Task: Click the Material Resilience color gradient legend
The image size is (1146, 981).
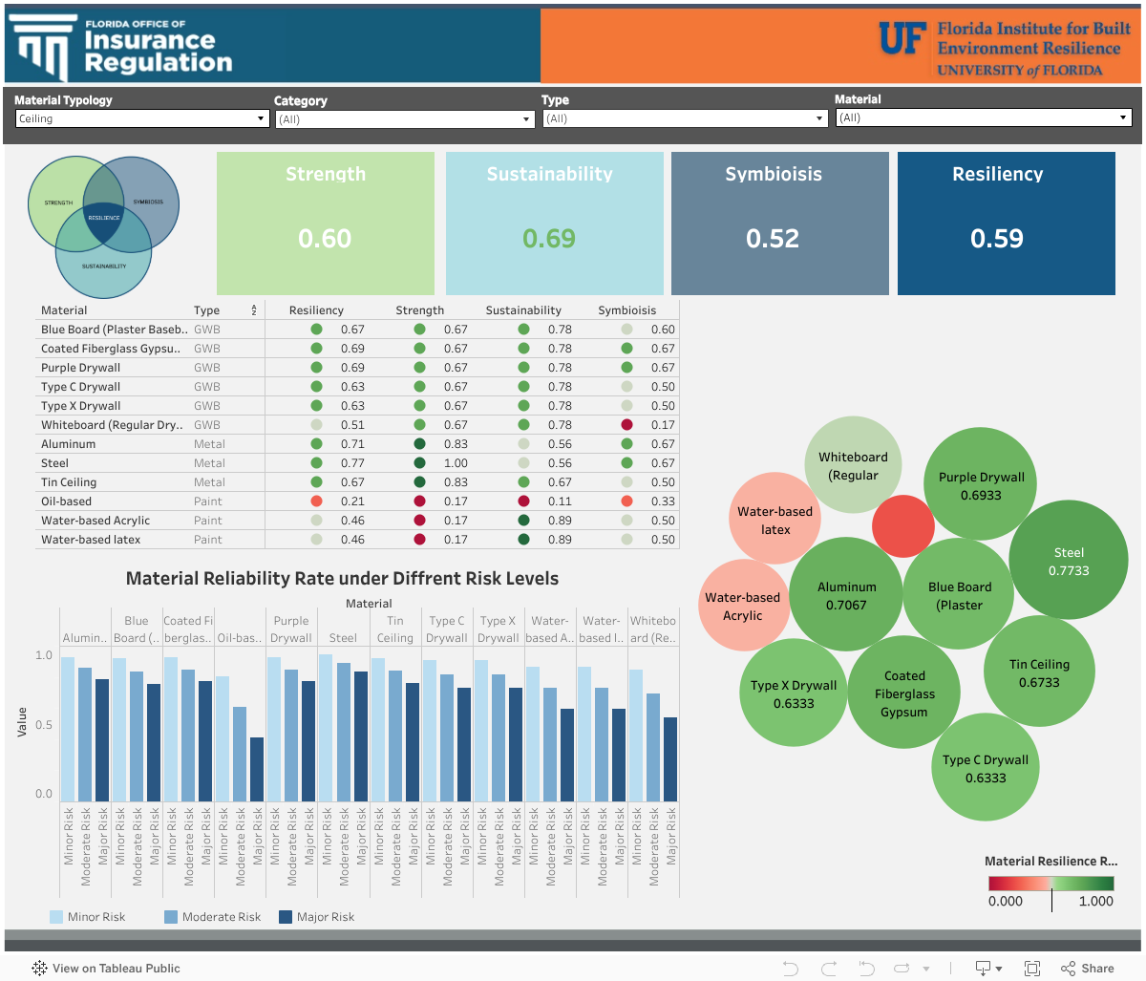Action: 1050,884
